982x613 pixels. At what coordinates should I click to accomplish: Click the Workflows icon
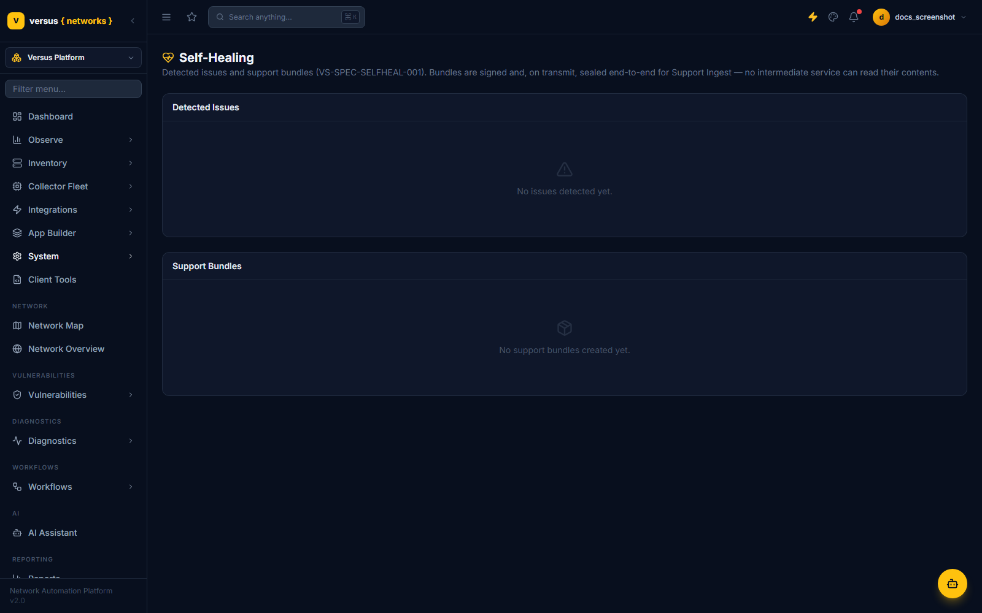(17, 487)
